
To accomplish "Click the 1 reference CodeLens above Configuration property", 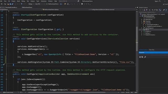I will pos(15,27).
